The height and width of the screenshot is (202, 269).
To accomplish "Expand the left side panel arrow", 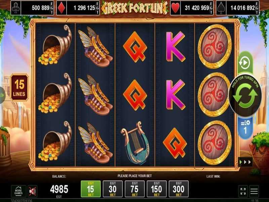I will (x=2, y=95).
